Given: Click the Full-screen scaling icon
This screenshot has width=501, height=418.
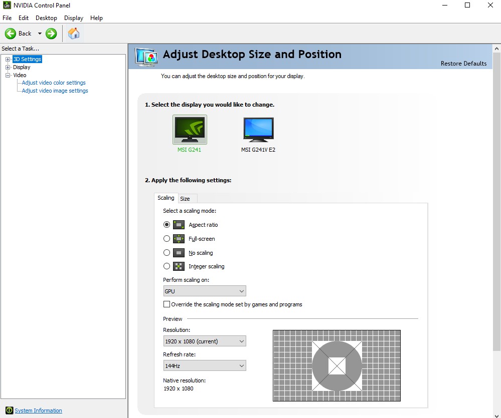Looking at the screenshot, I should coord(179,238).
